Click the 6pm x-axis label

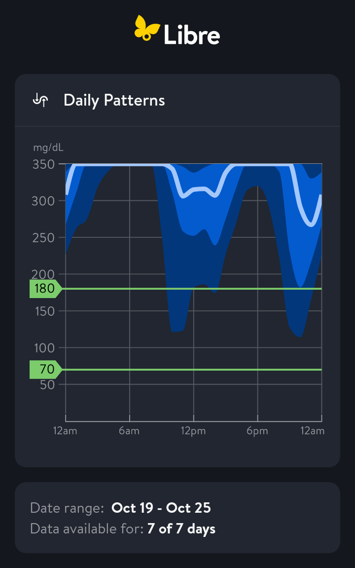click(257, 431)
